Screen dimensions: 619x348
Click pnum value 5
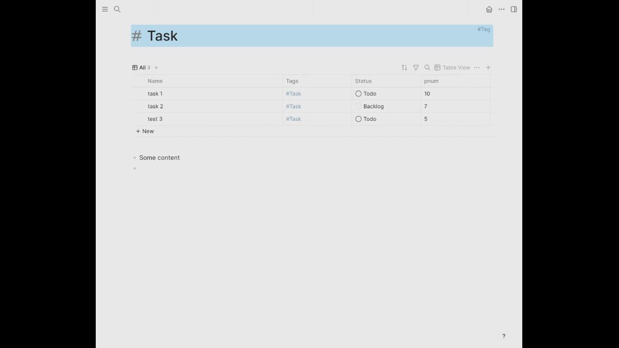point(426,119)
